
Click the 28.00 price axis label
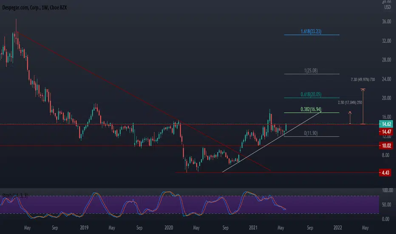[386, 60]
